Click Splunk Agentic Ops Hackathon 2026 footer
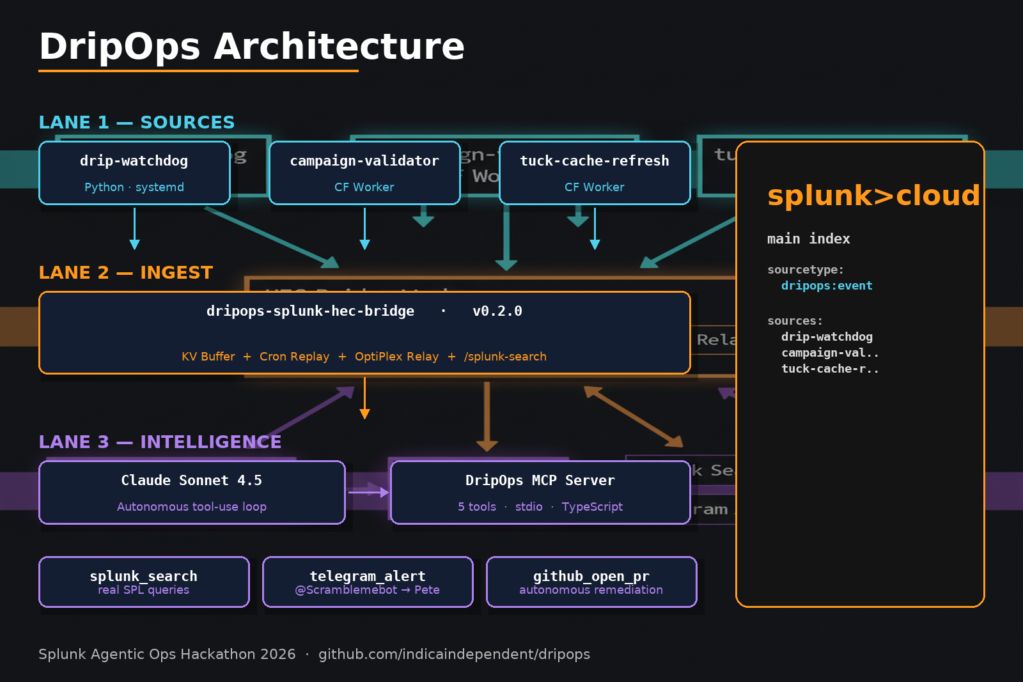The image size is (1023, 682). point(167,655)
